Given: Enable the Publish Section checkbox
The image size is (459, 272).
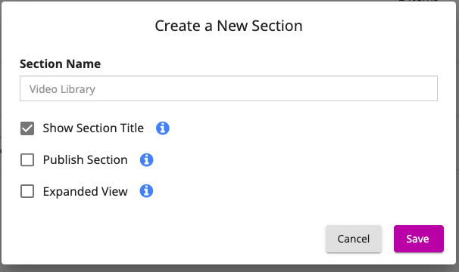Looking at the screenshot, I should coord(27,160).
